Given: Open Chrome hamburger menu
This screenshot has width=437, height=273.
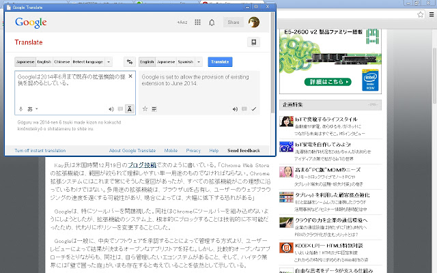Looking at the screenshot, I should pos(432,14).
